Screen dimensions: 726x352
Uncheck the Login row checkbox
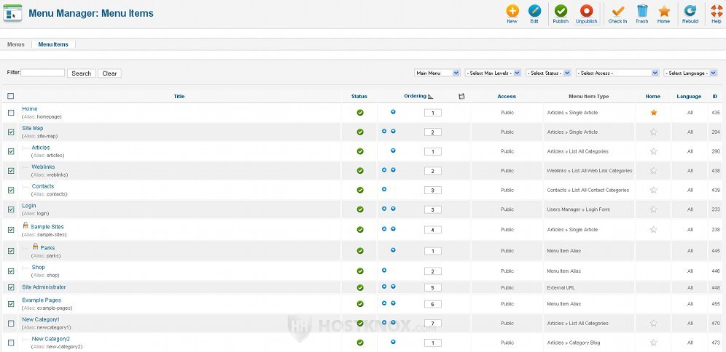tap(11, 209)
